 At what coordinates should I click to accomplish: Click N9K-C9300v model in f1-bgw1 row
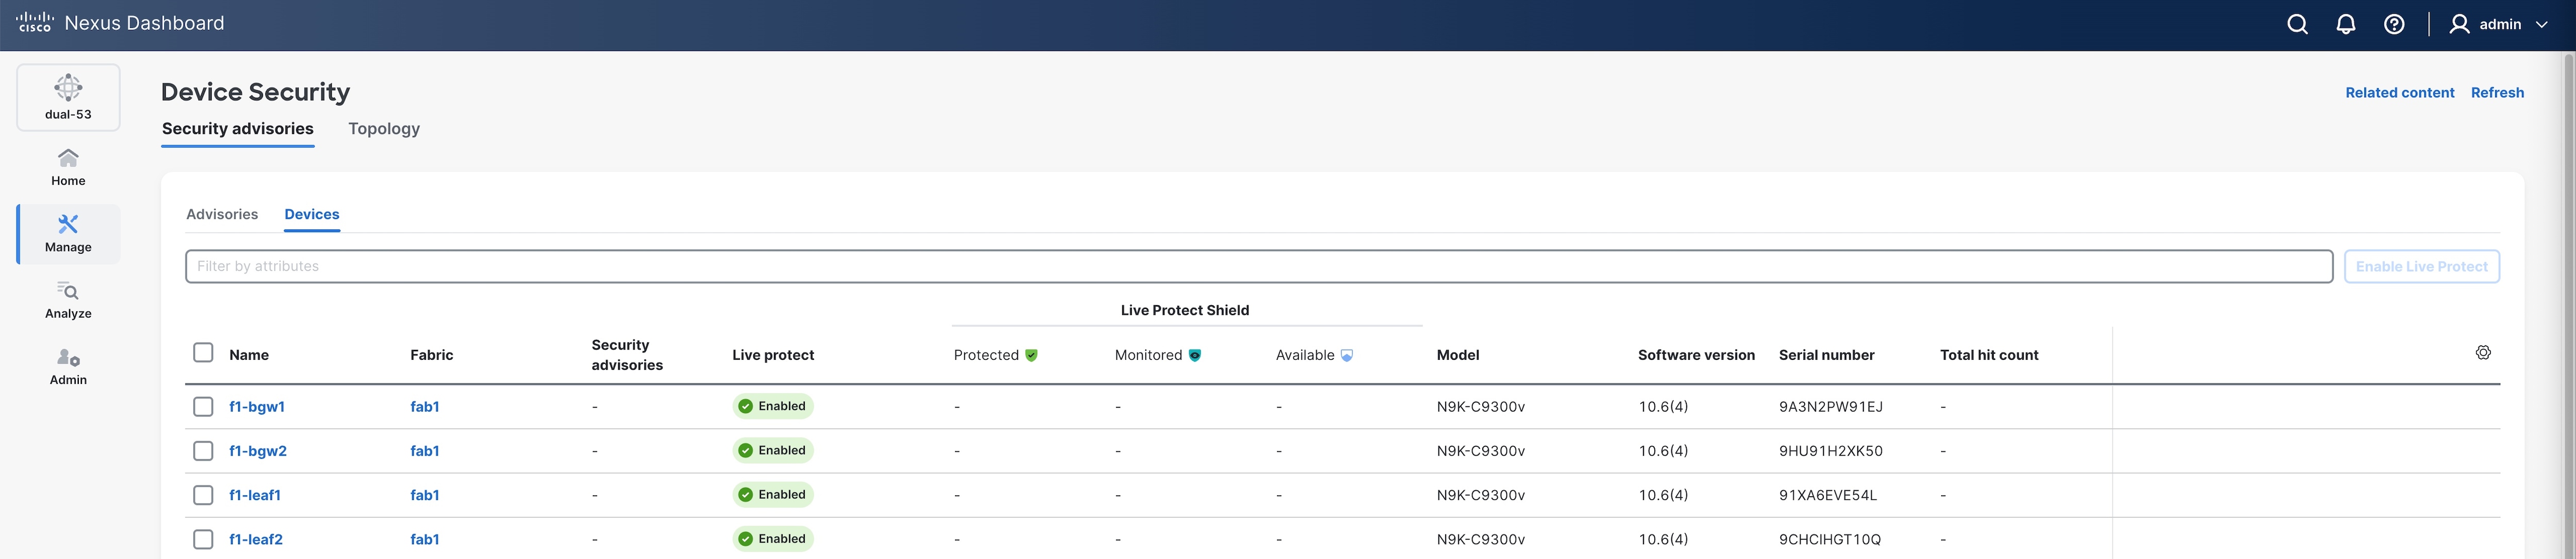click(1481, 406)
